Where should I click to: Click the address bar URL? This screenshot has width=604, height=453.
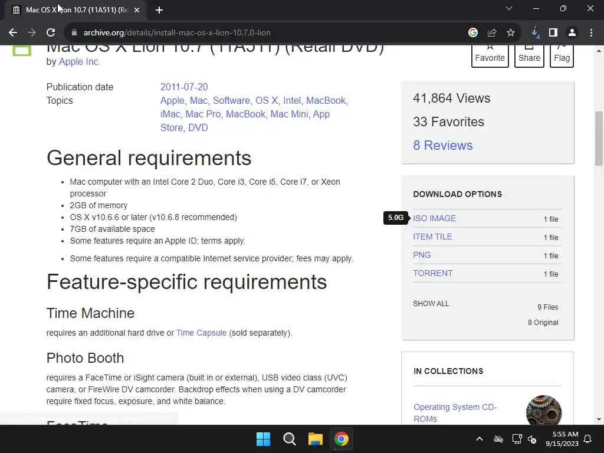(177, 33)
